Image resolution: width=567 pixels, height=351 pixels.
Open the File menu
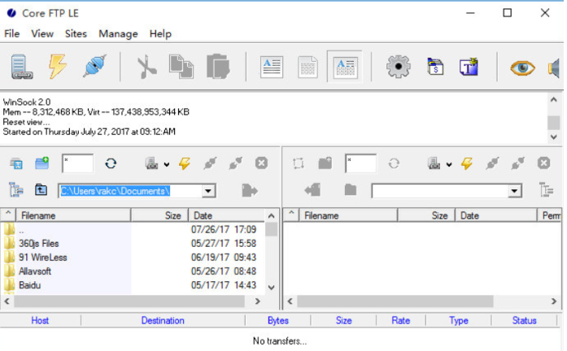coord(12,33)
